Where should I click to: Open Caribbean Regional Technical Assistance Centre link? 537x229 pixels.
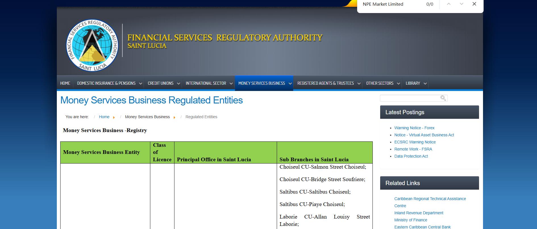[x=430, y=202]
